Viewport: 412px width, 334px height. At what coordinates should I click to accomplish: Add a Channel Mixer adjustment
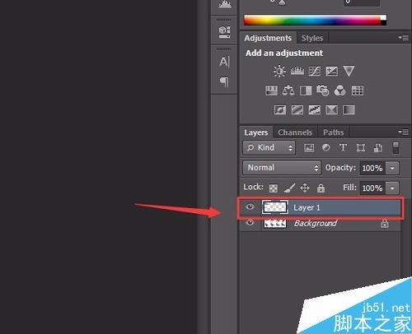point(340,90)
